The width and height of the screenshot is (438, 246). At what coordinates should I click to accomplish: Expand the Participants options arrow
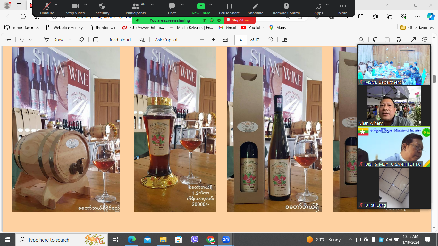(152, 5)
